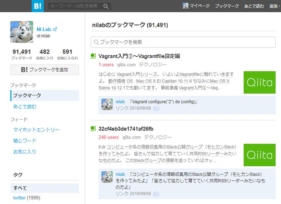Open お気に入り feed link in sidebar
Image resolution: width=281 pixels, height=204 pixels.
25,152
